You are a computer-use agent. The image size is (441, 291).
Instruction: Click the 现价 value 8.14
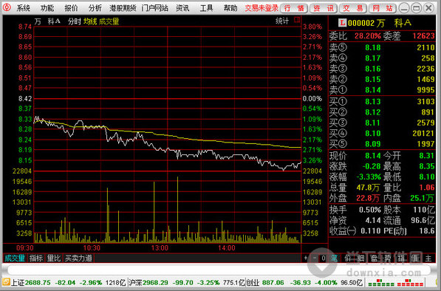click(373, 156)
